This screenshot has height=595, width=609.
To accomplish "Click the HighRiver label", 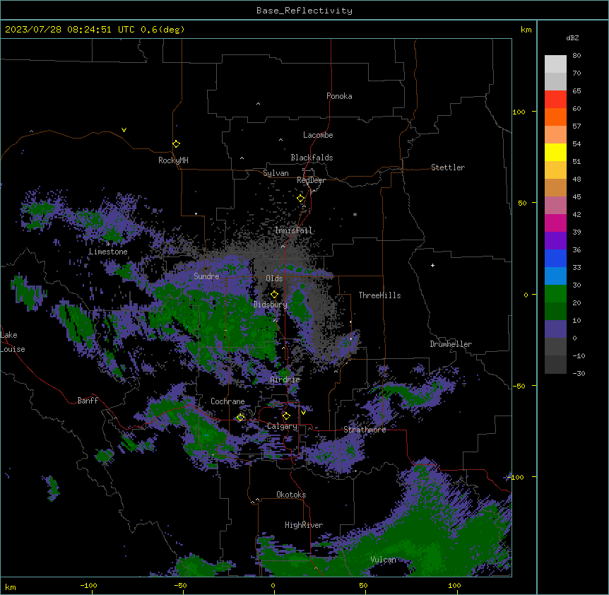I will coord(304,525).
